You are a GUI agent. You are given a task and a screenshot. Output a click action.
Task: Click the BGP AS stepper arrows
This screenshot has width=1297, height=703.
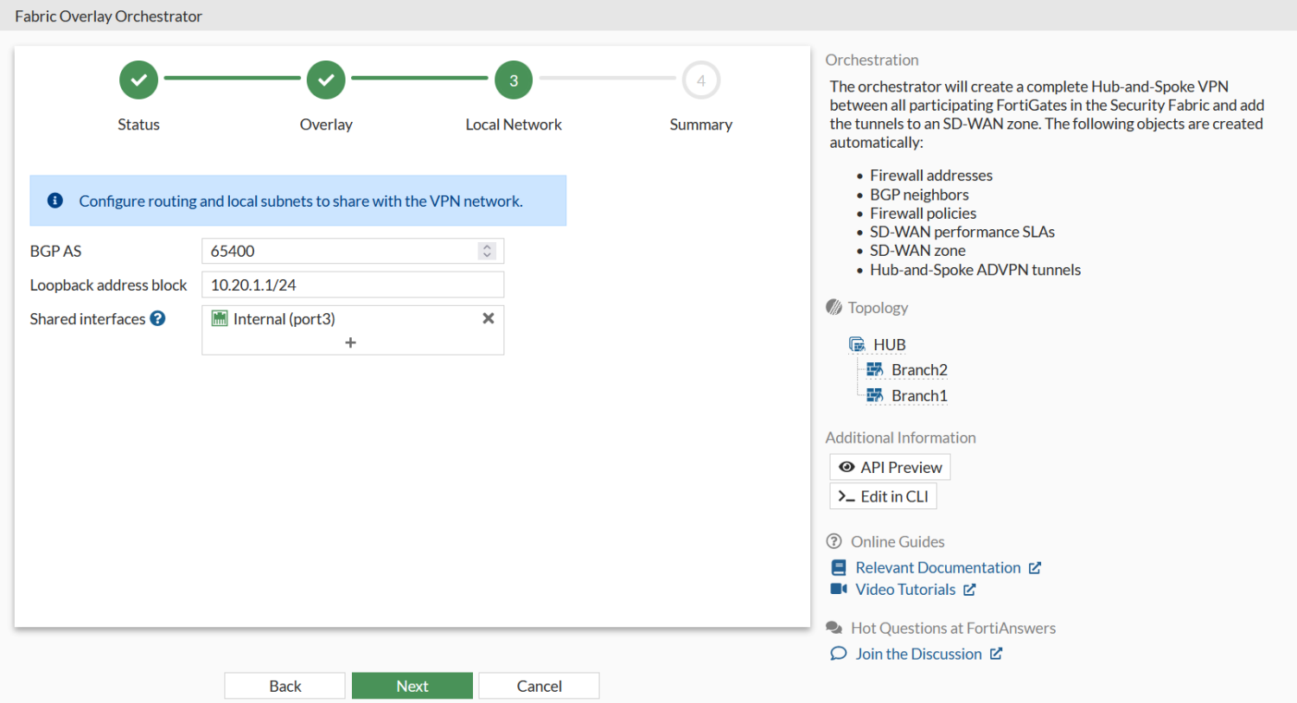coord(487,251)
